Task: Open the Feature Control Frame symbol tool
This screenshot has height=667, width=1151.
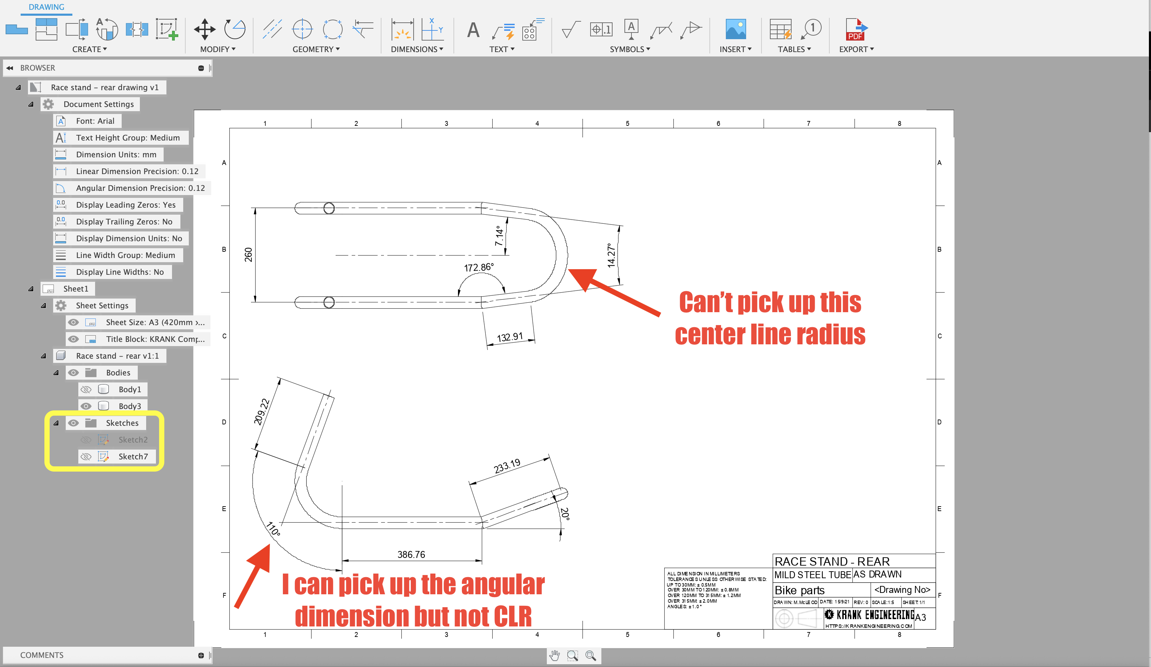Action: click(601, 29)
